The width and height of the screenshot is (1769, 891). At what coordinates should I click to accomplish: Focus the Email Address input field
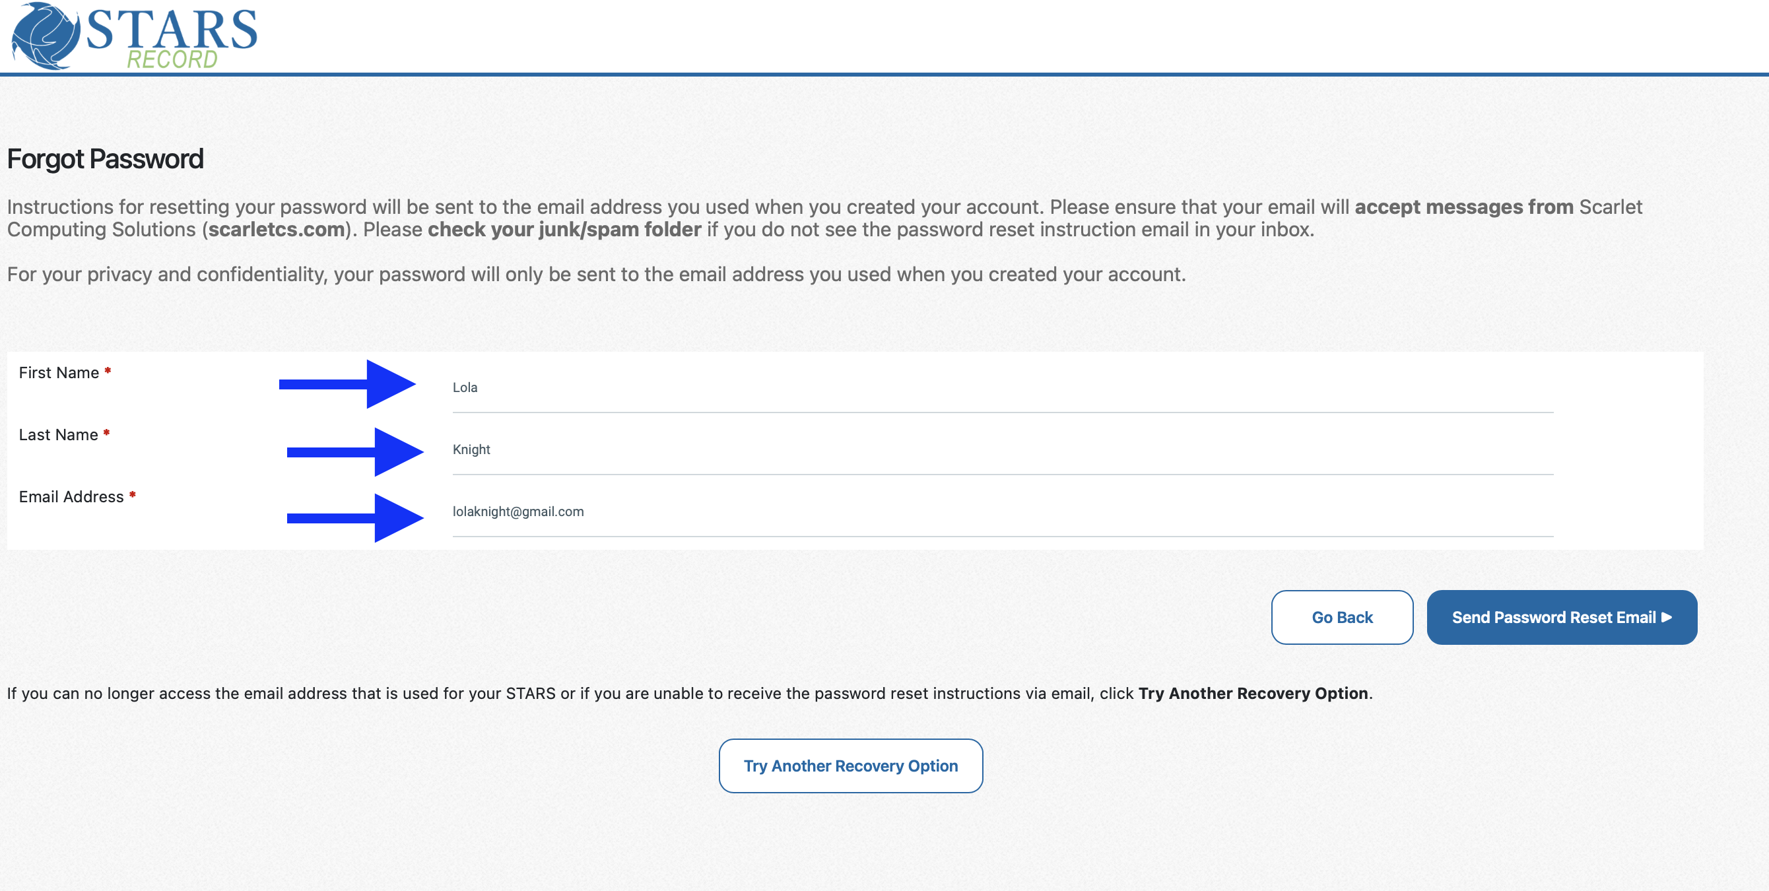[1003, 511]
